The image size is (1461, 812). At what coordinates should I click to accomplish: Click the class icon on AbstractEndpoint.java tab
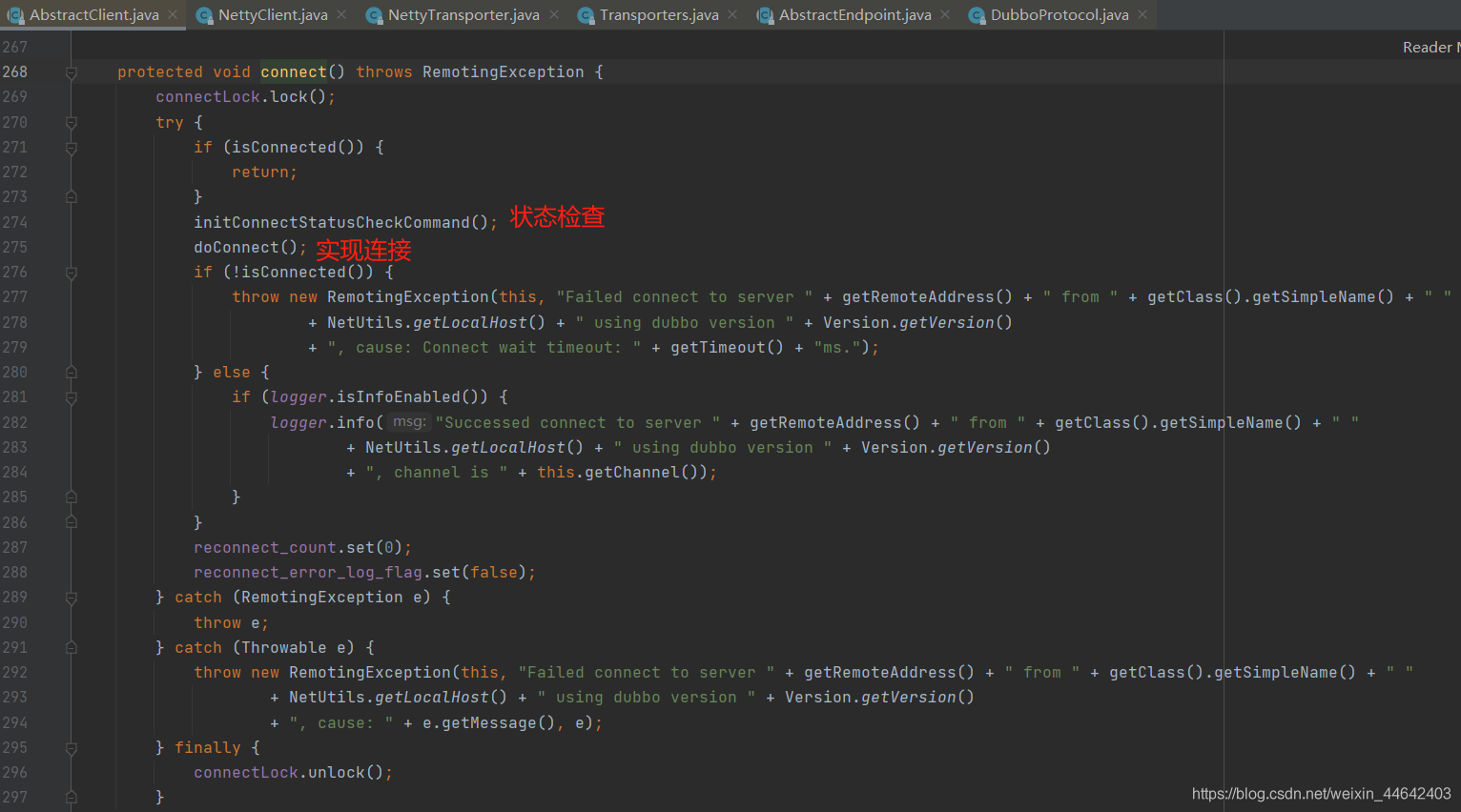[x=765, y=15]
